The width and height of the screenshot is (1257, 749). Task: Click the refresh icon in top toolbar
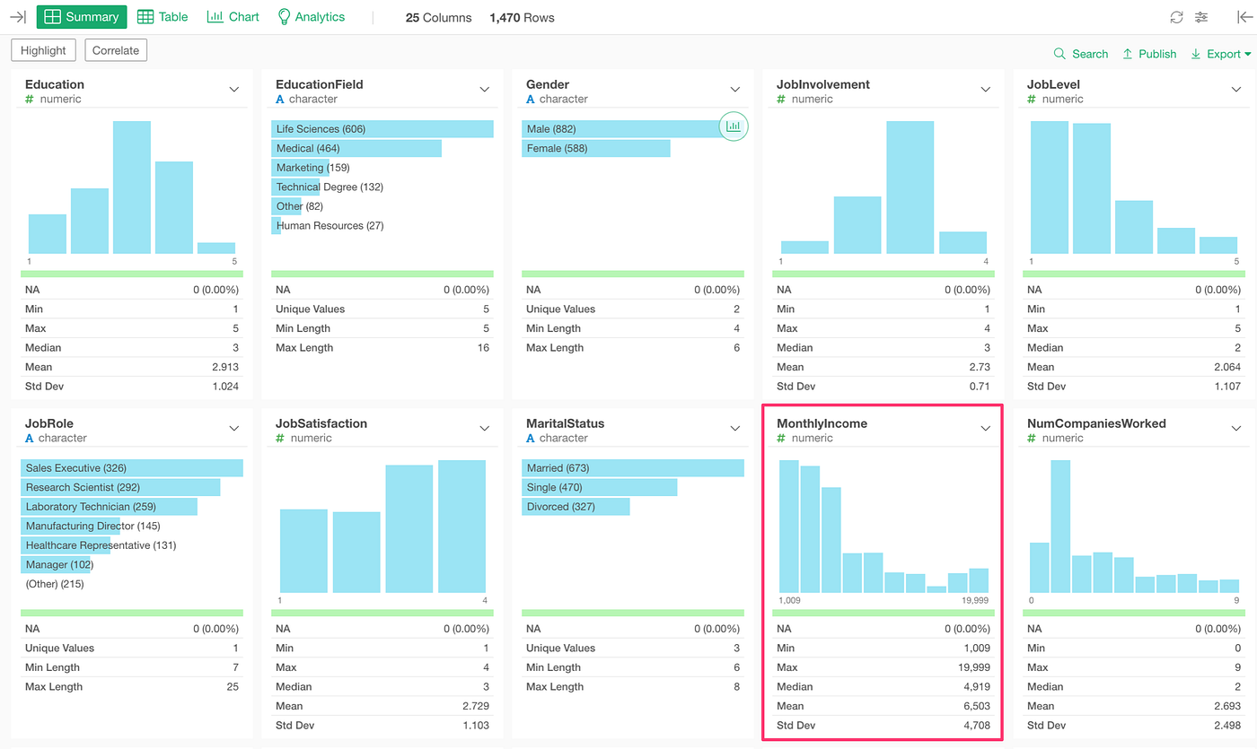(x=1176, y=17)
